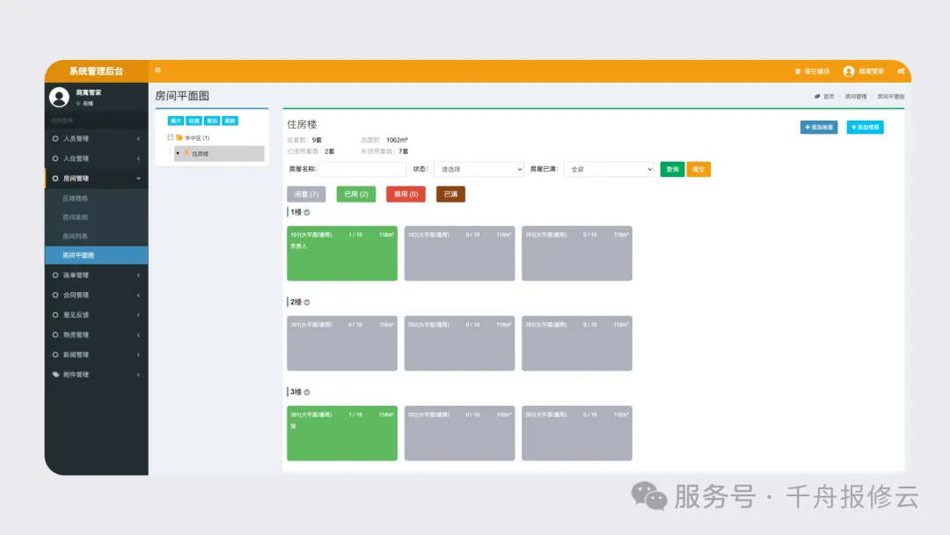The width and height of the screenshot is (950, 535).
Task: Collapse the 华中区 tree node box
Action: click(171, 138)
